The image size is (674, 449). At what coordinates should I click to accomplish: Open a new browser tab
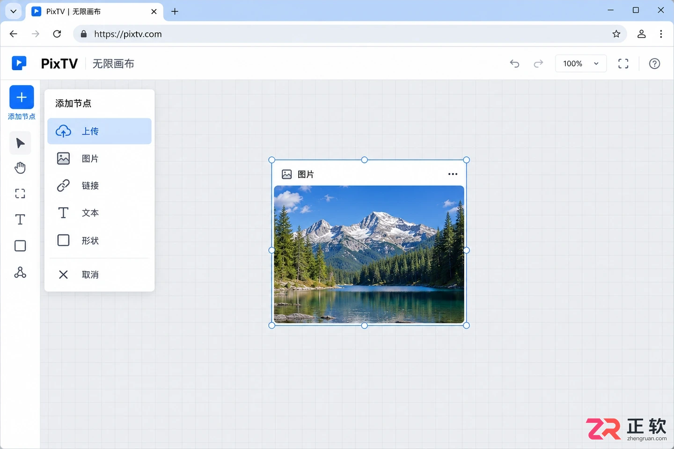(x=175, y=12)
